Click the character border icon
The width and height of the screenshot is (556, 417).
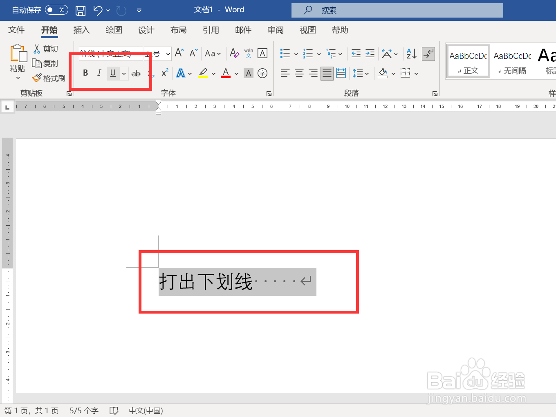coord(262,53)
